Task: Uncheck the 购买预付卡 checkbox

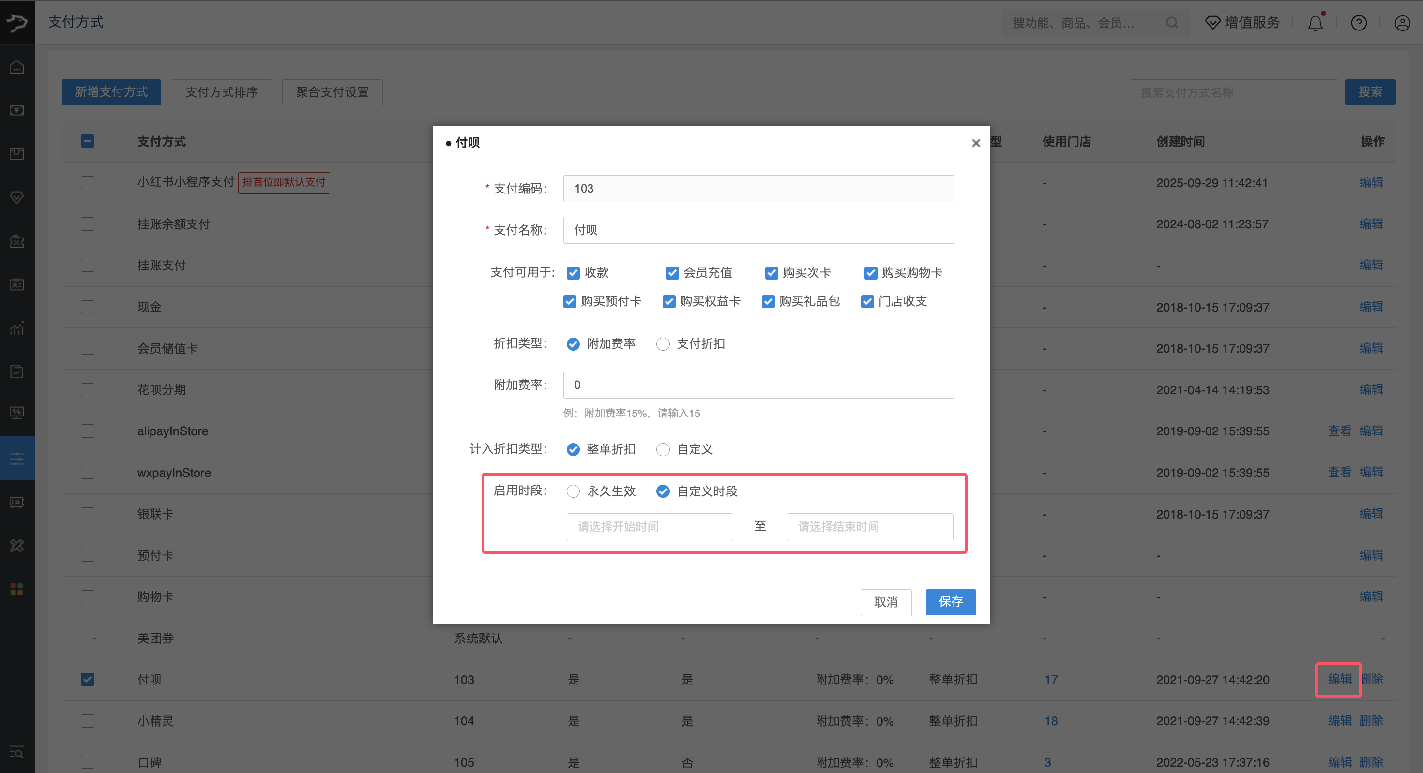Action: tap(570, 301)
